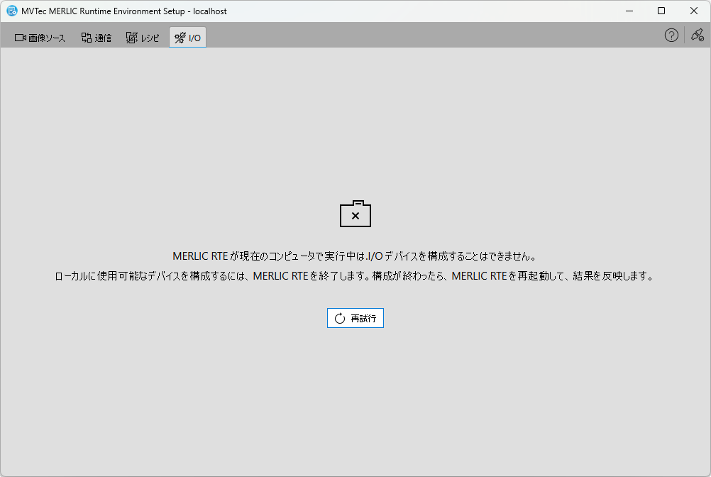The height and width of the screenshot is (477, 711).
Task: Click the connection status icon at top right
Action: tap(697, 35)
